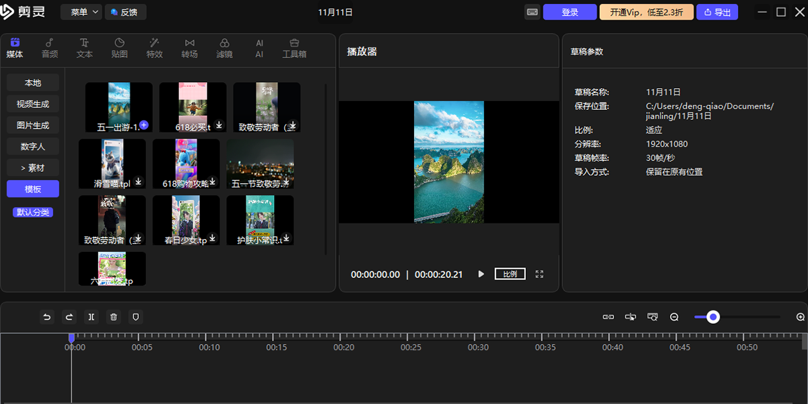The image size is (808, 404).
Task: Click the 导出 (Export) button
Action: point(717,11)
